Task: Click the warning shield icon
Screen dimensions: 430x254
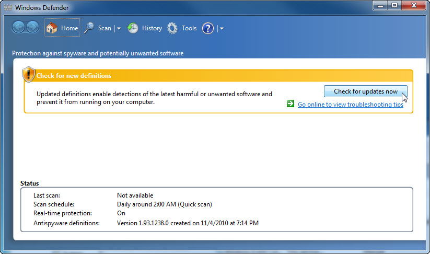Action: coord(29,74)
